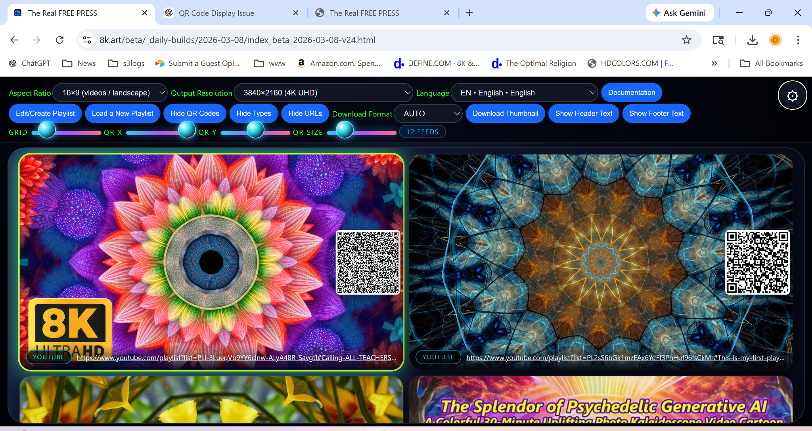Click the QR code on the kaleidoscope thumbnail
812x431 pixels.
click(x=757, y=262)
